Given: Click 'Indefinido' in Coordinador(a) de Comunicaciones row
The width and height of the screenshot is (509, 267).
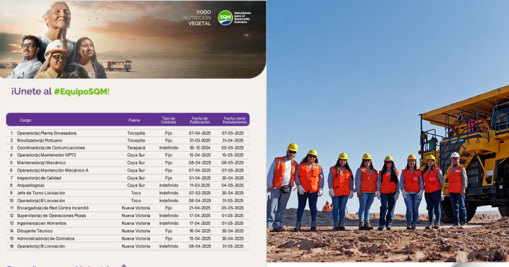Looking at the screenshot, I should pyautogui.click(x=169, y=147).
